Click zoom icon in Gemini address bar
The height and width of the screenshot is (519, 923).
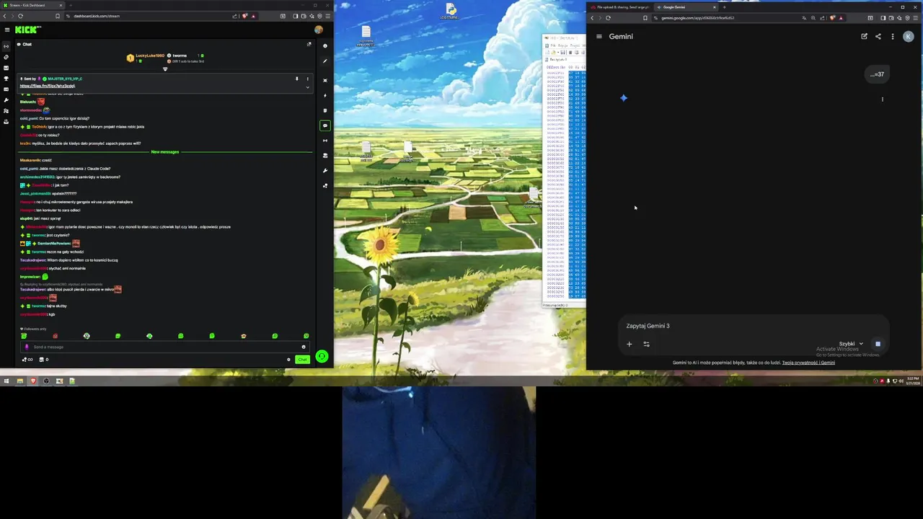tap(813, 18)
